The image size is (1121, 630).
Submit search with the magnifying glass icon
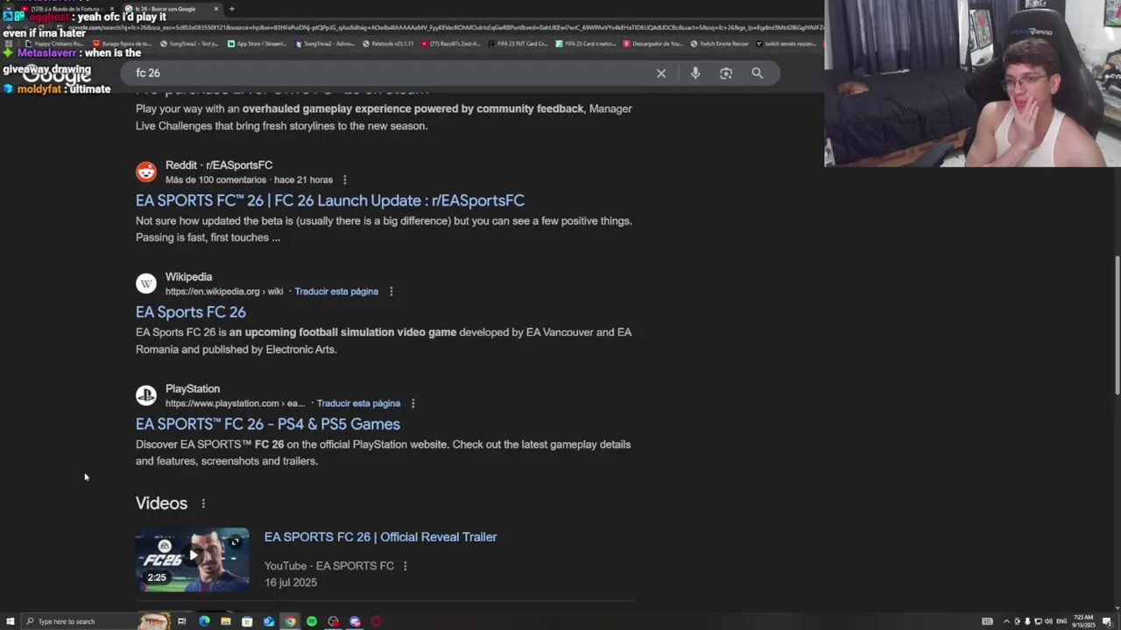tap(758, 73)
